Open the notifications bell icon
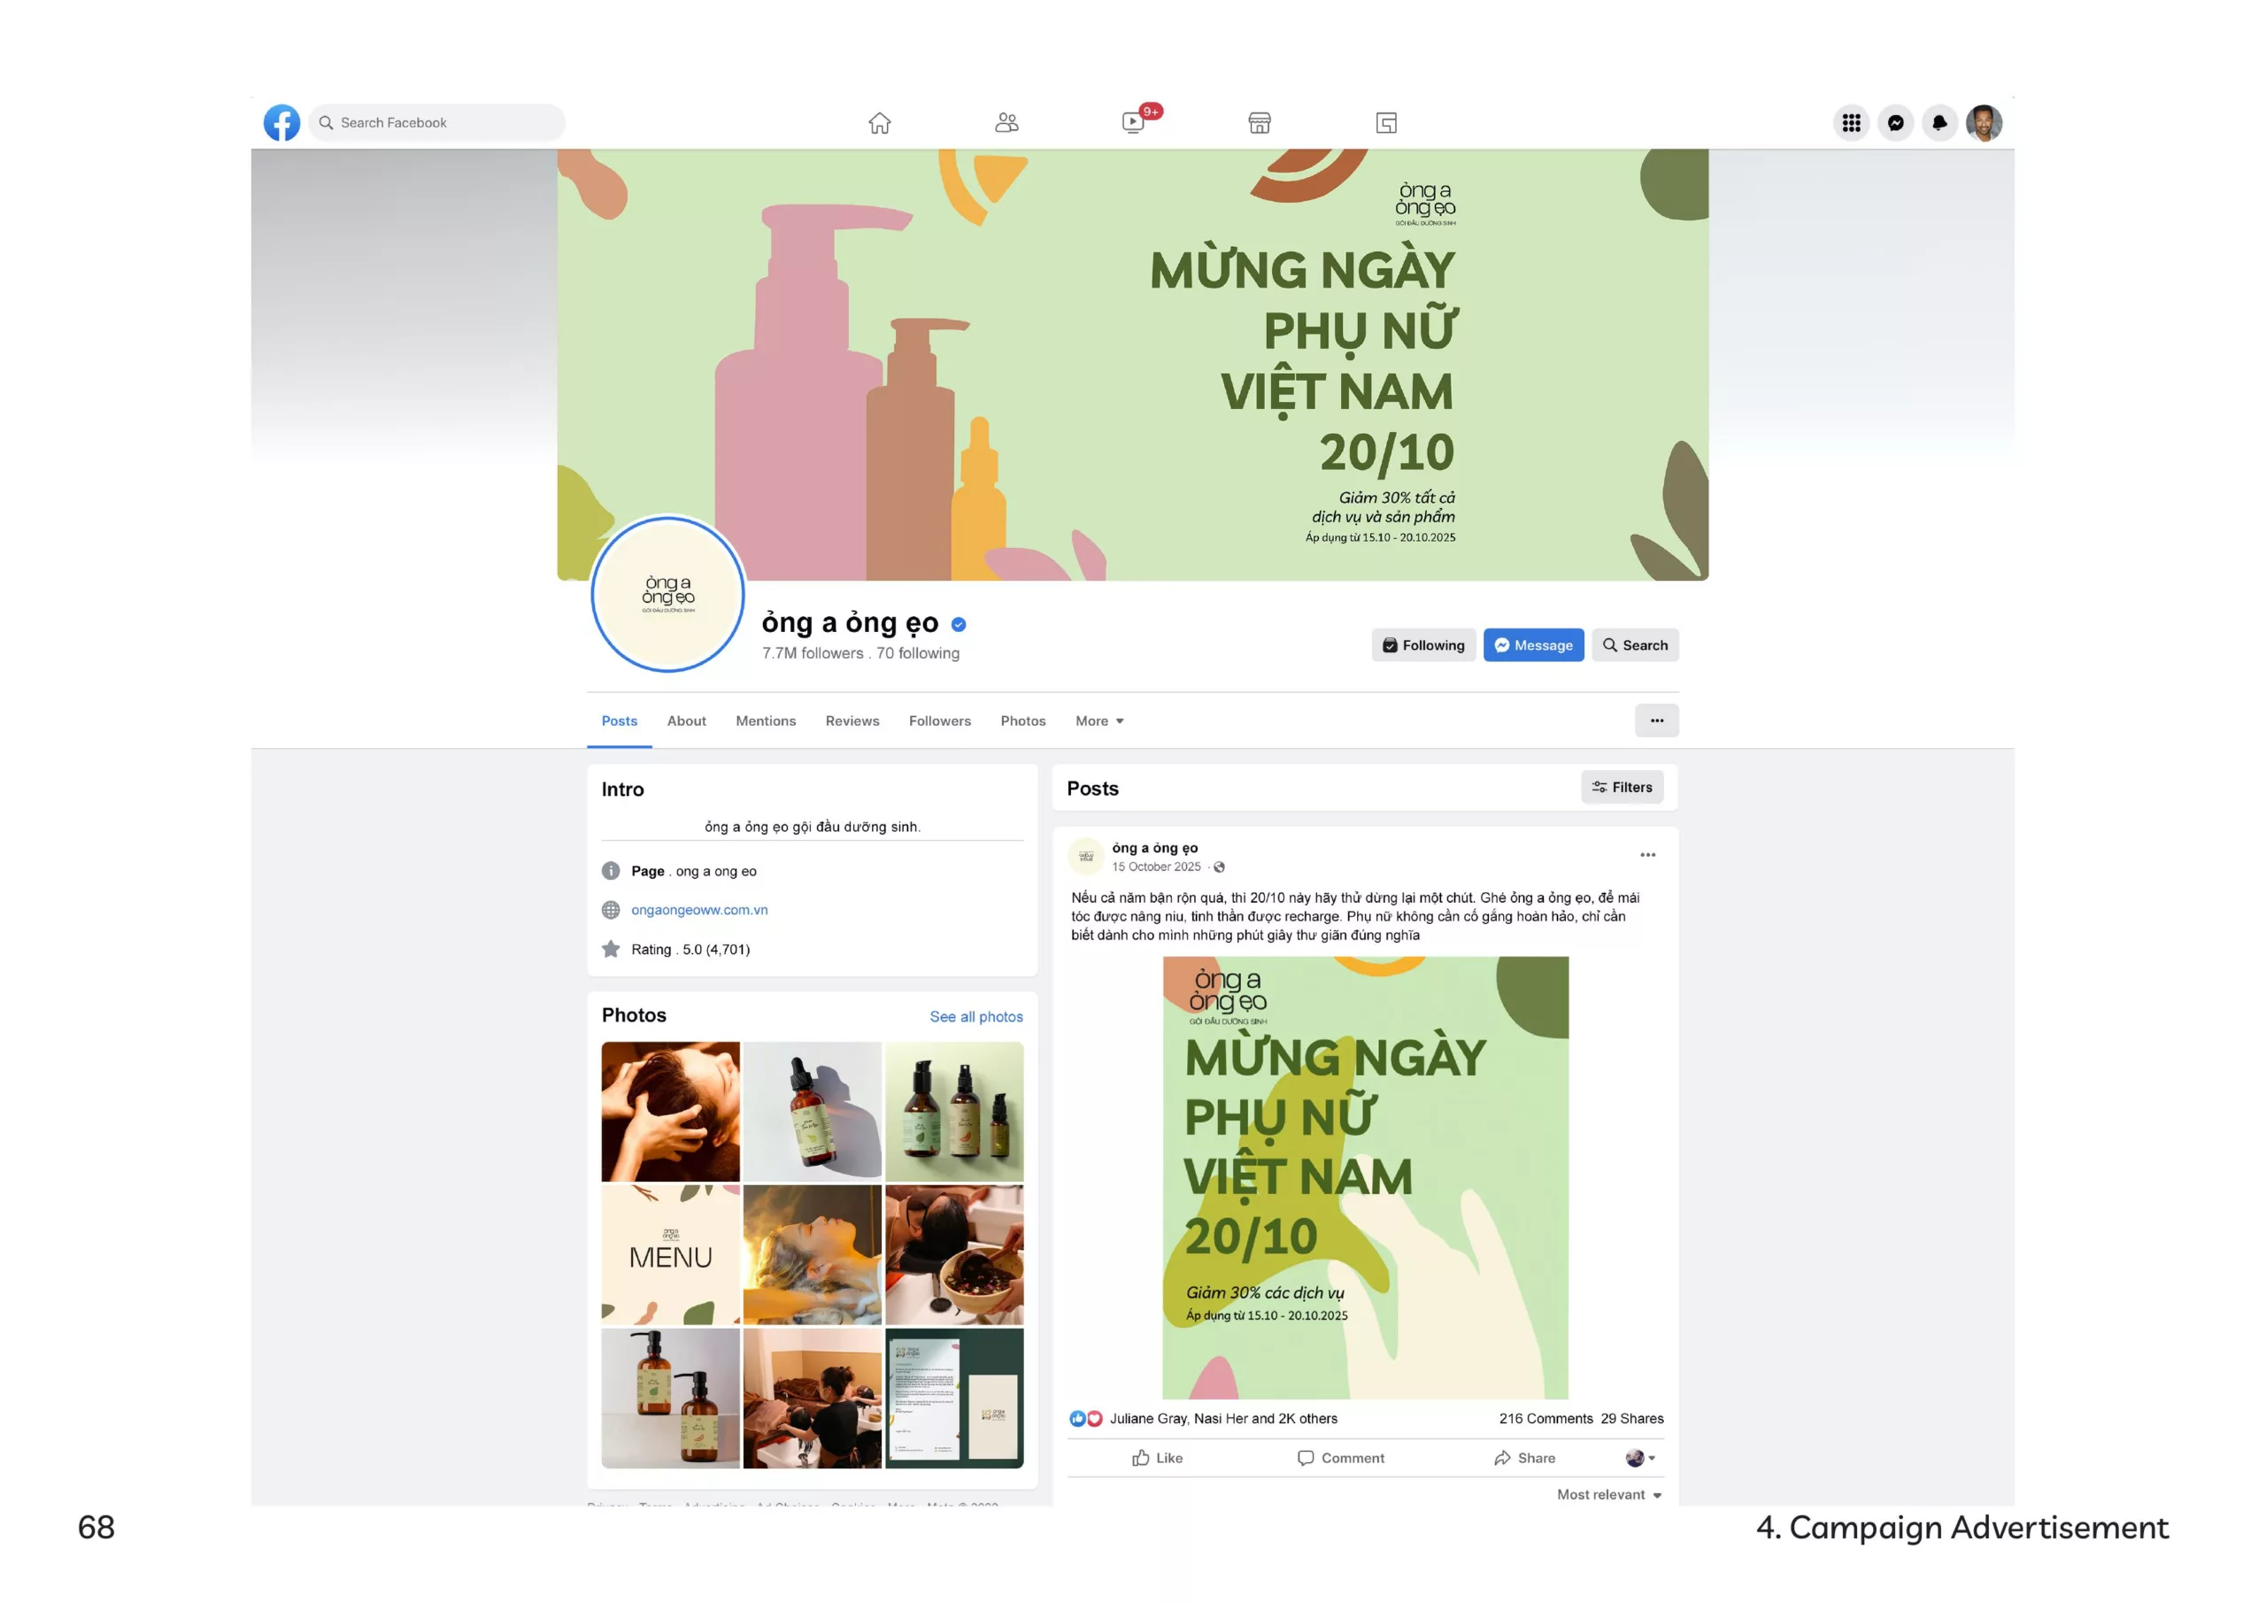 point(1939,122)
